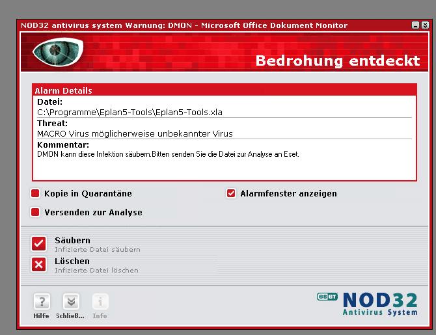Click the greyed-out Info icon

100,301
